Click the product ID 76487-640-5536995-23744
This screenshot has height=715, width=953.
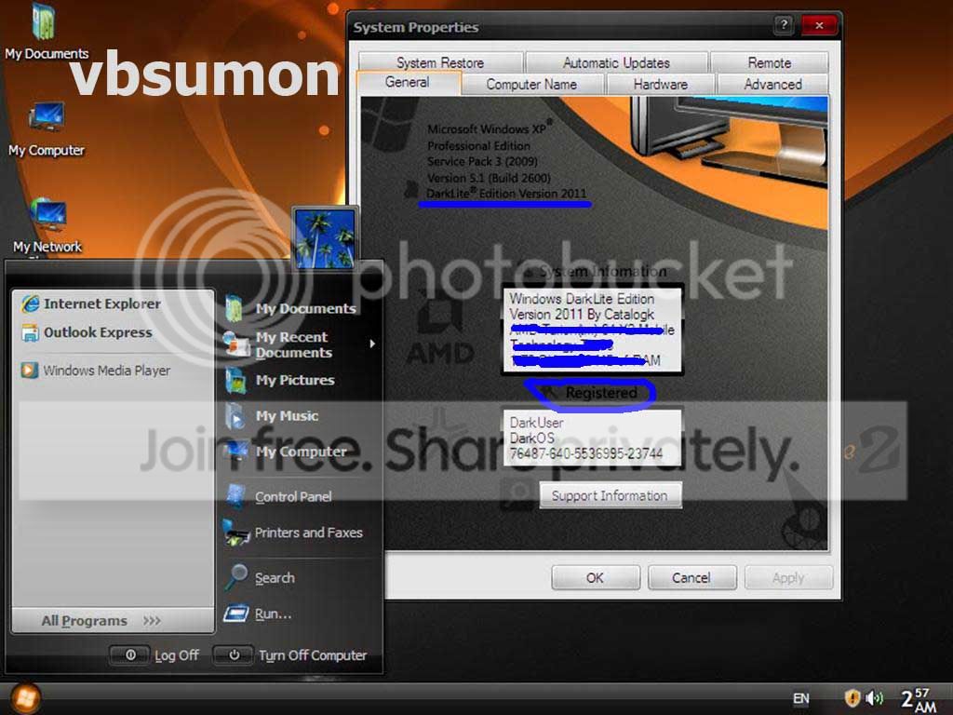[x=586, y=453]
